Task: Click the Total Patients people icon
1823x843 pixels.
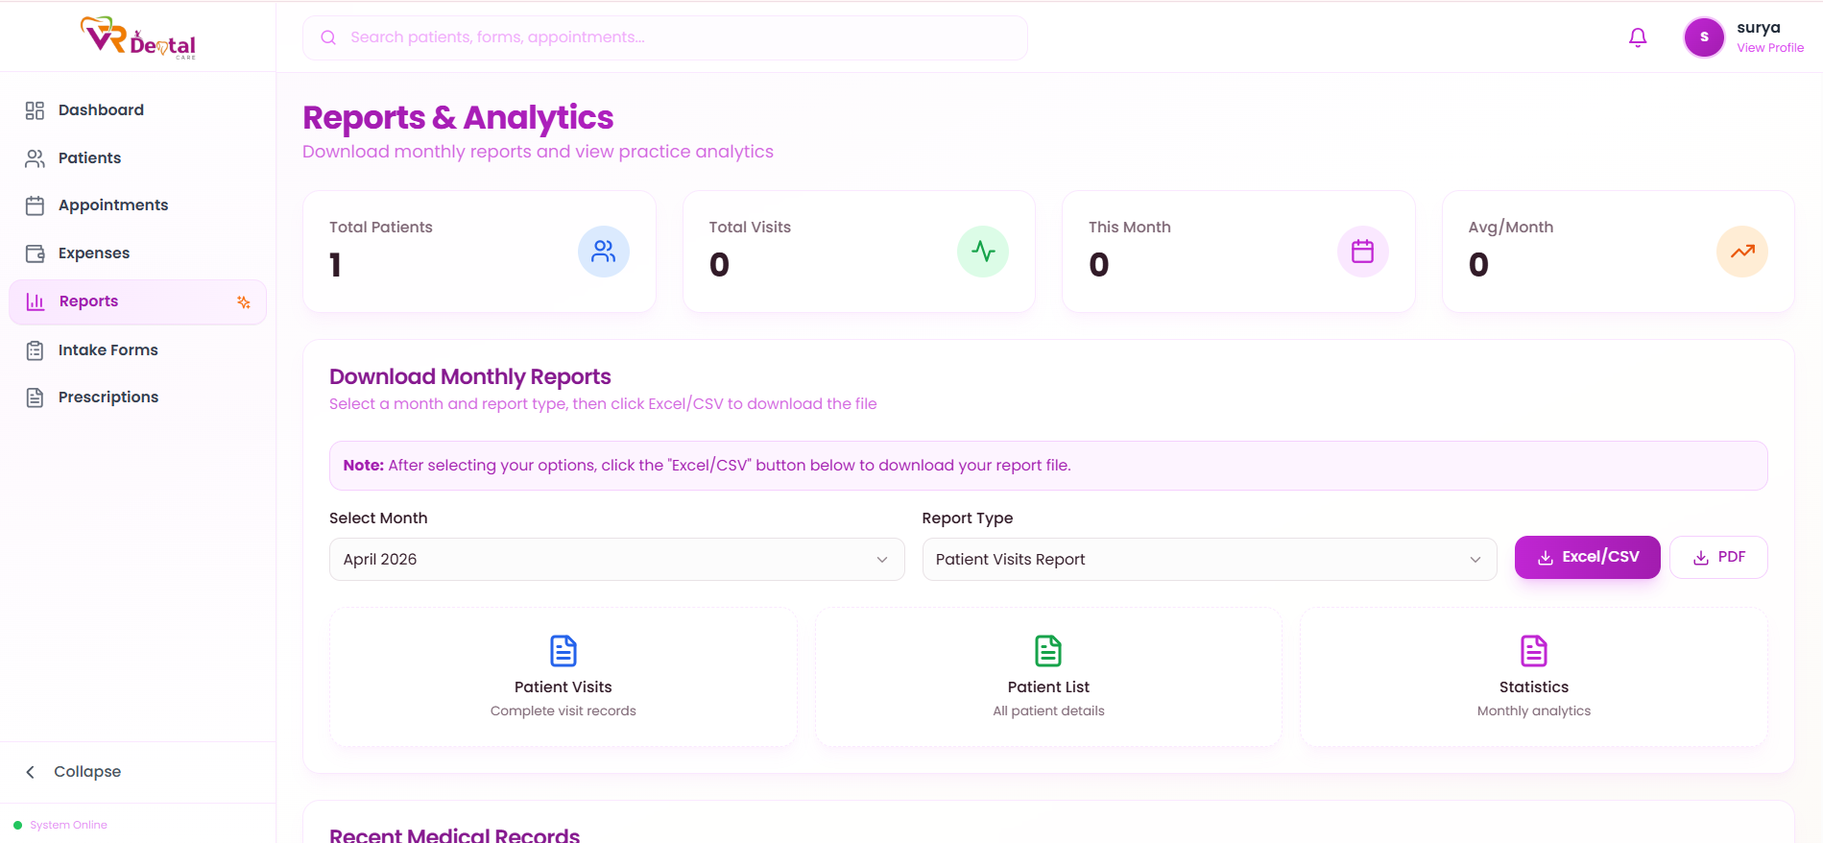Action: point(603,252)
